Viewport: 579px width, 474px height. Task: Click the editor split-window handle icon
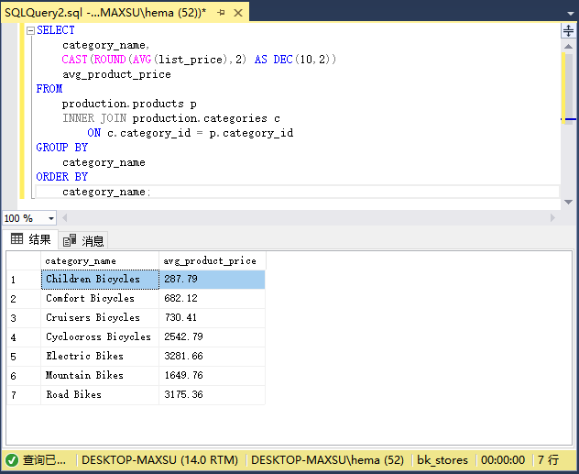click(568, 30)
